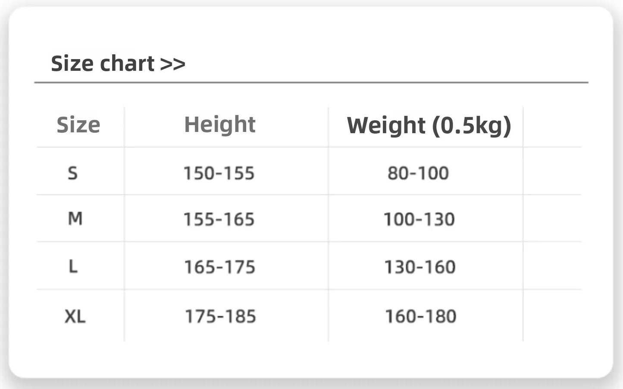This screenshot has height=389, width=623.
Task: Click the >> arrows next to Size chart
Action: 173,64
